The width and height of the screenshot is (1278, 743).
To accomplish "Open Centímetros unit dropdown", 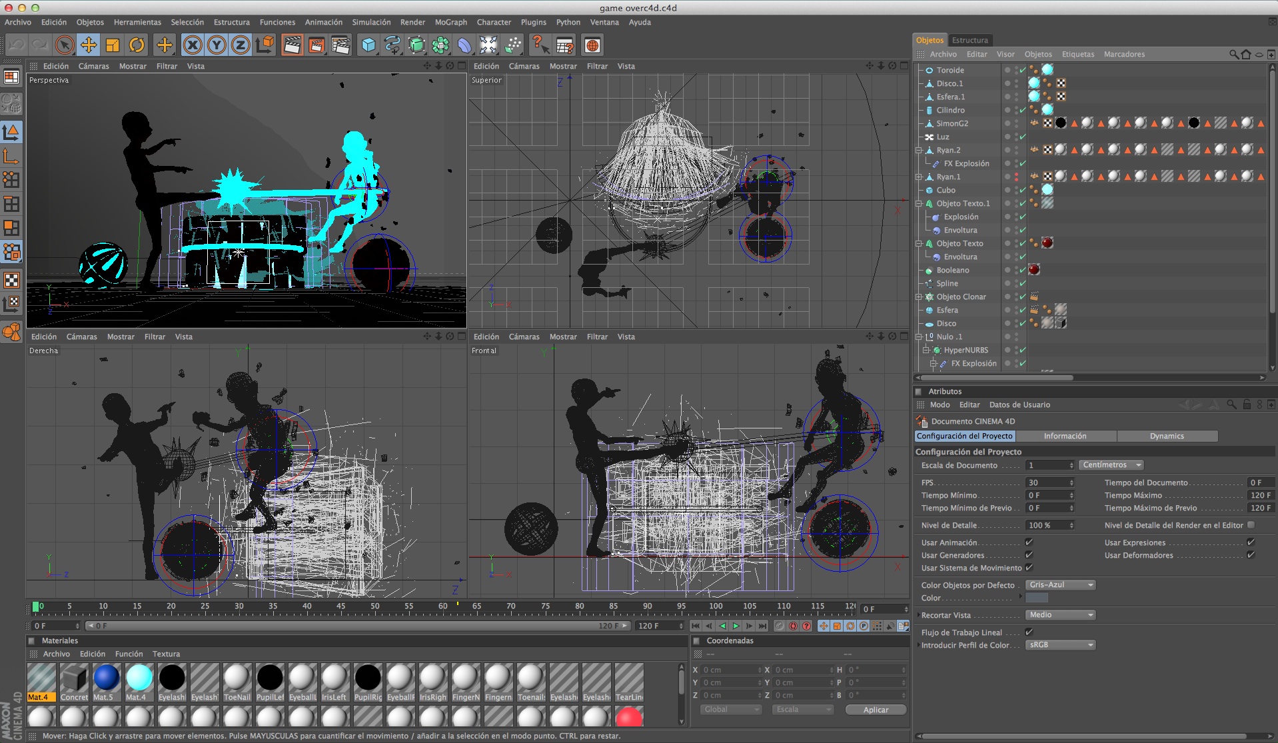I will [1111, 465].
